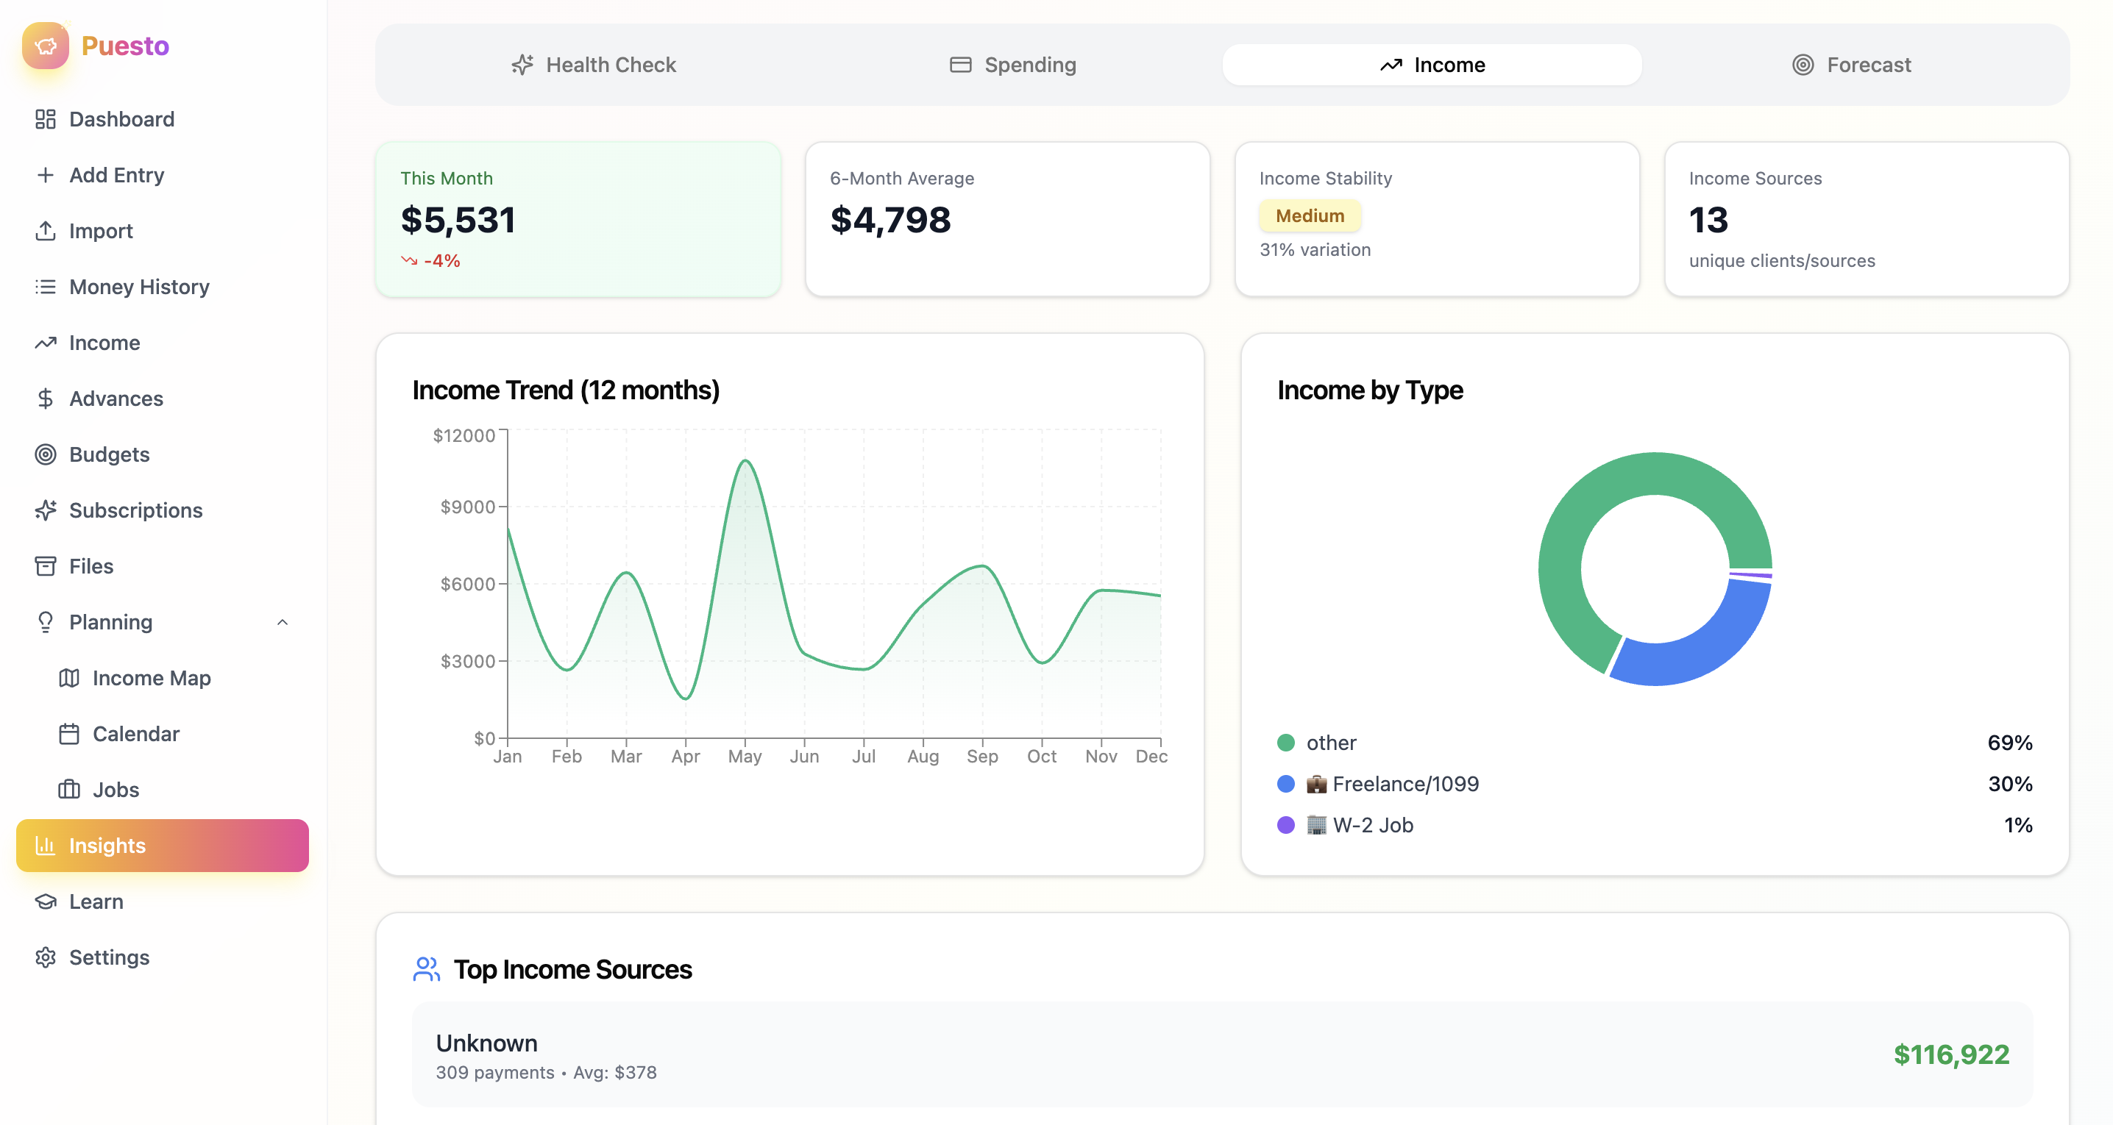
Task: Click the green 'other' legend color dot
Action: pyautogui.click(x=1285, y=743)
